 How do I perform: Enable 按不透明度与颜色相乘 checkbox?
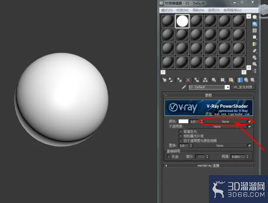(x=180, y=140)
